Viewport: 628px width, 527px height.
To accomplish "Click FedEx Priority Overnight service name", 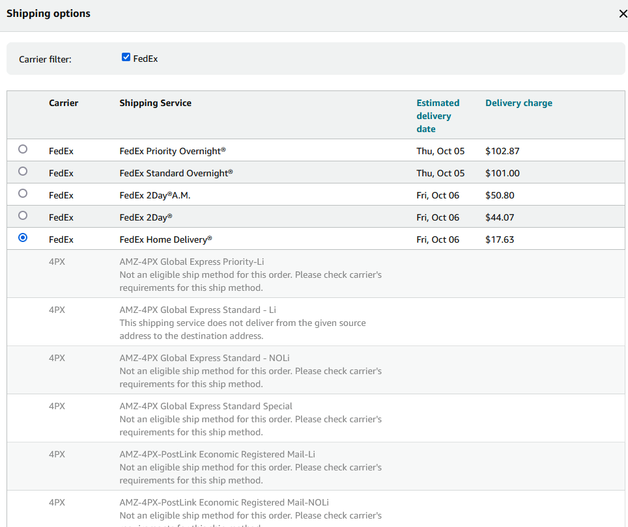I will (173, 151).
